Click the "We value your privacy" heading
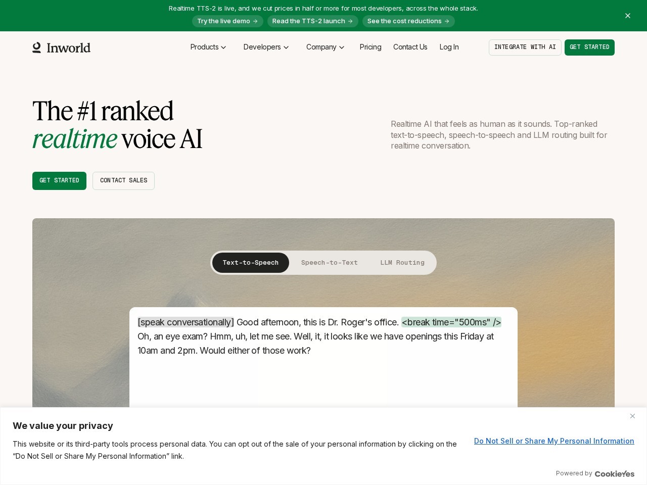 (x=63, y=426)
